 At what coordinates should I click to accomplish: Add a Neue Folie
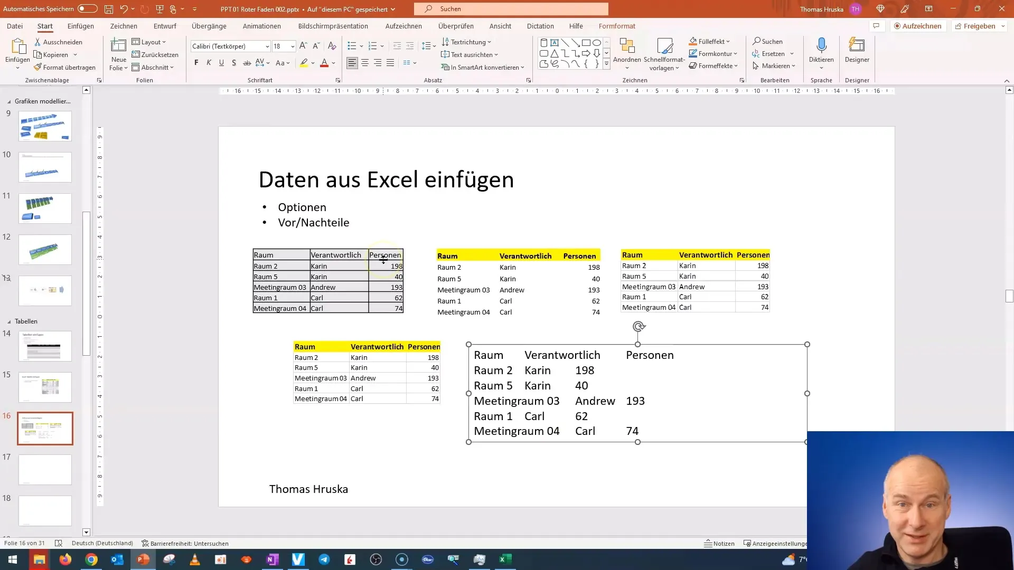tap(118, 54)
